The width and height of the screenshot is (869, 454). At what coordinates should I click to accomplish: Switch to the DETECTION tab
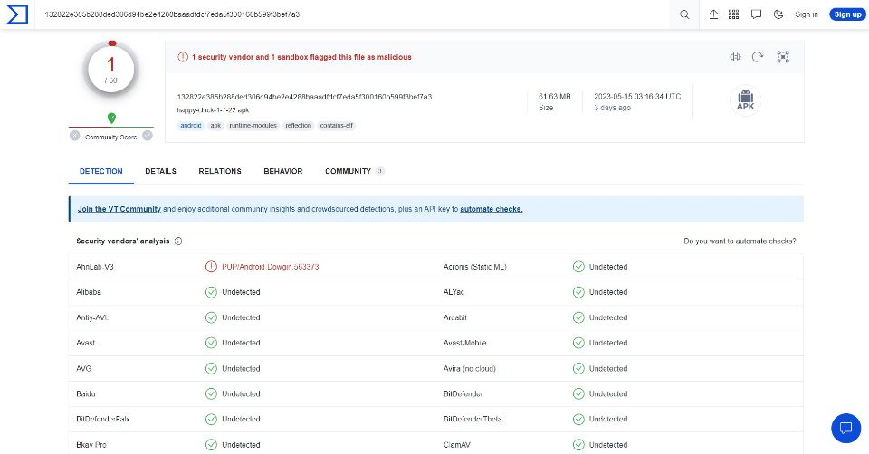[x=100, y=171]
